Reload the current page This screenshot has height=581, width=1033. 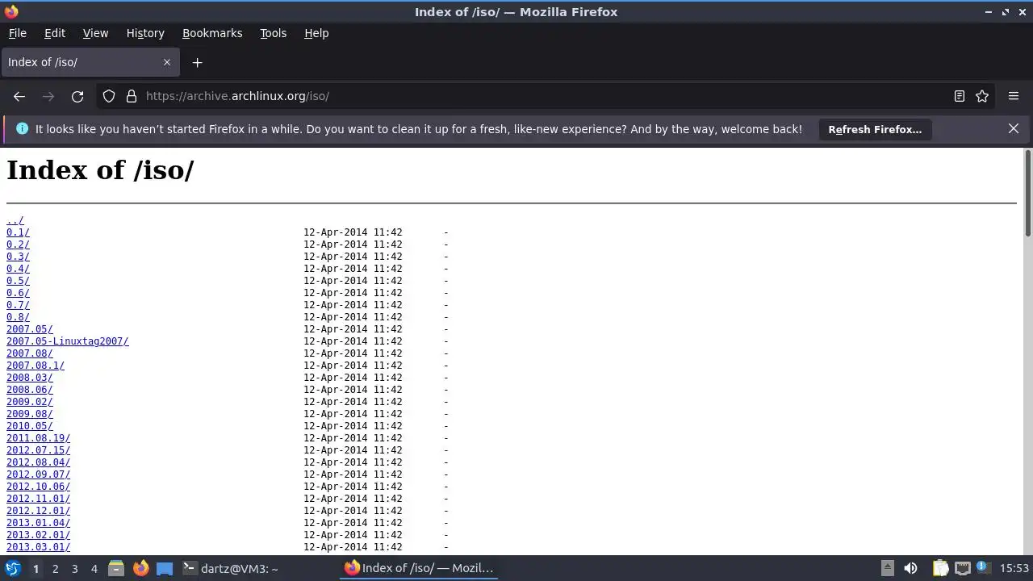pos(77,96)
